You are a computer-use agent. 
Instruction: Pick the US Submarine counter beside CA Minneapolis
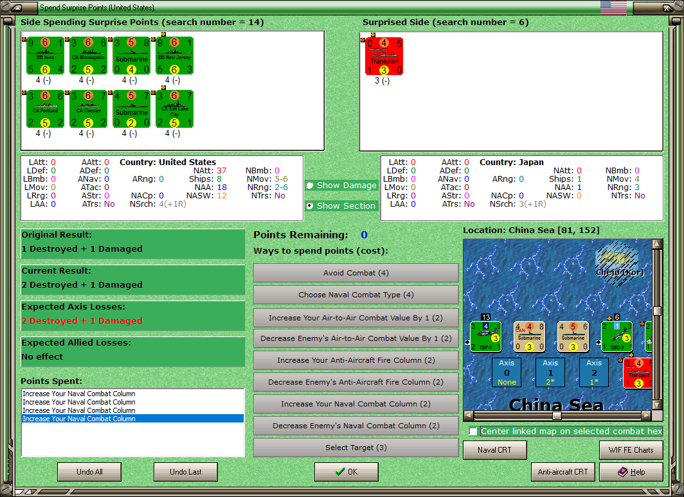tap(132, 56)
